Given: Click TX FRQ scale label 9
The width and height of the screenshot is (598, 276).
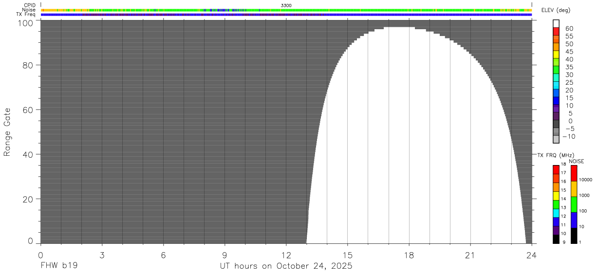Looking at the screenshot, I should [563, 242].
